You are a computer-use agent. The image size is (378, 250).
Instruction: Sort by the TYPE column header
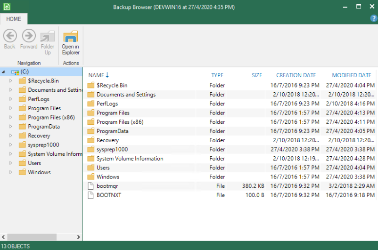[x=217, y=75]
